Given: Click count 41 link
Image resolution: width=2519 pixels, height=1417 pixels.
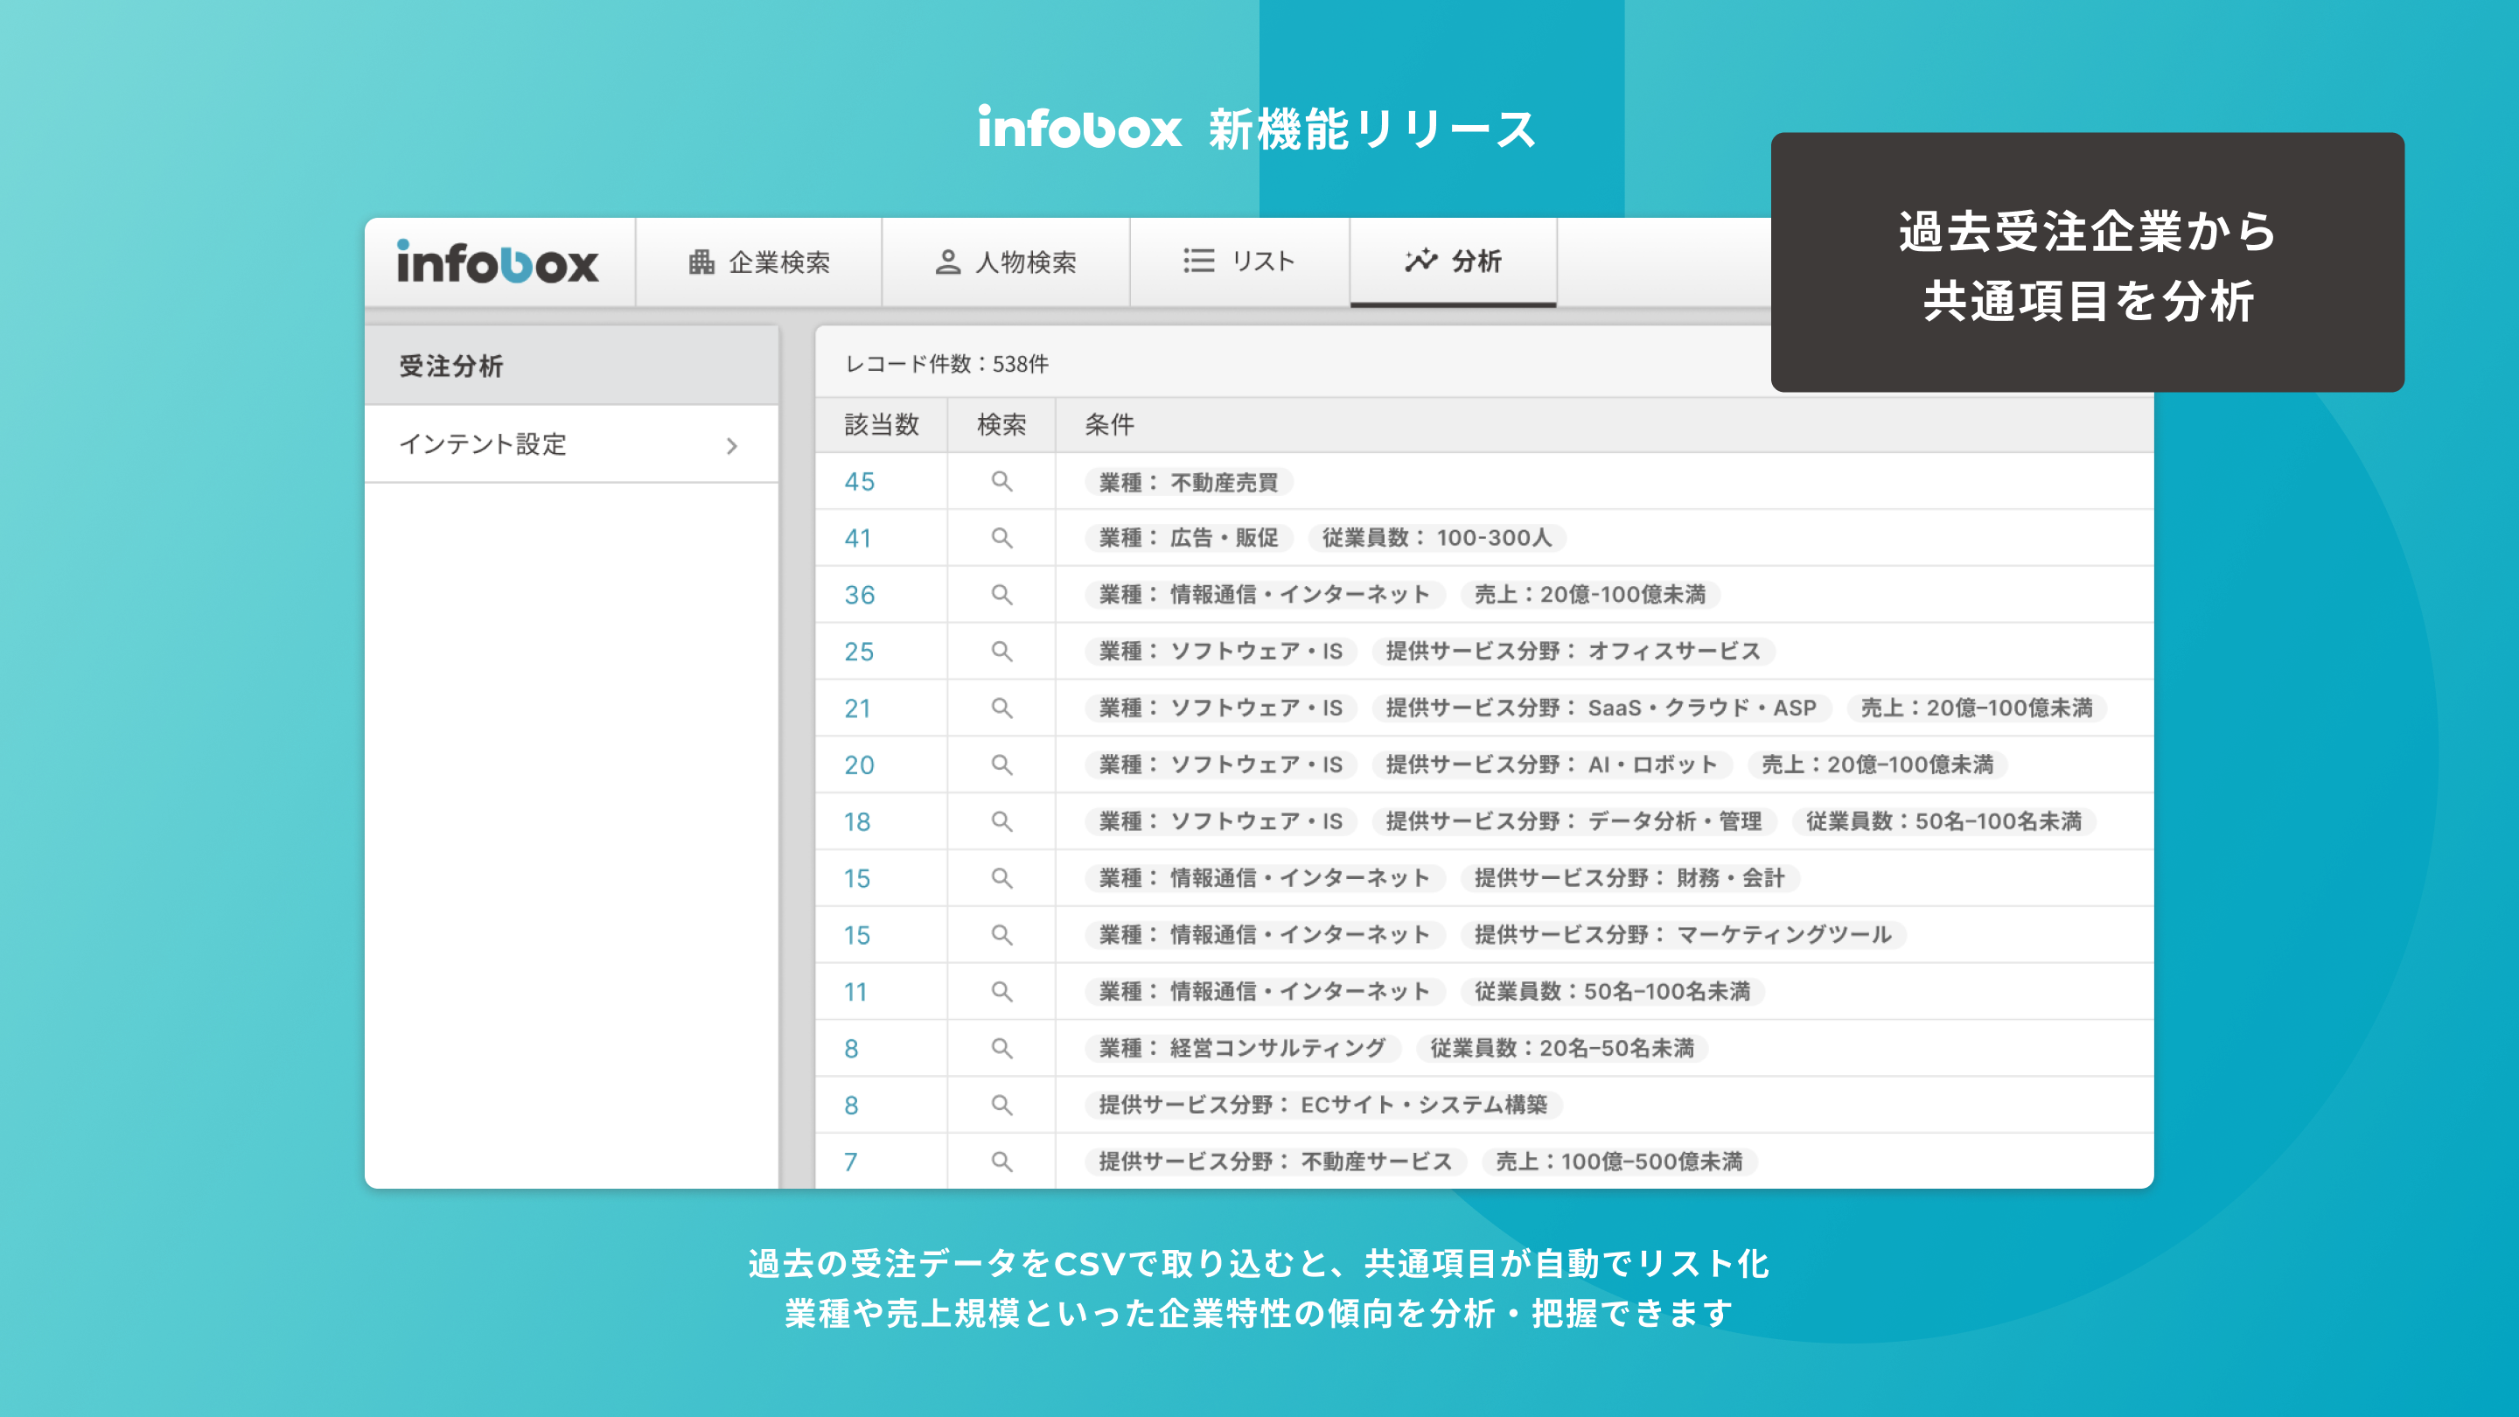Looking at the screenshot, I should pos(857,539).
